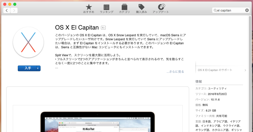253x132 pixels.
Task: Open OS X El Capitan のサポート link
Action: 215,70
